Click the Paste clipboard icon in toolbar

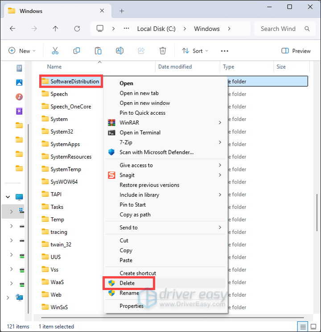click(98, 51)
